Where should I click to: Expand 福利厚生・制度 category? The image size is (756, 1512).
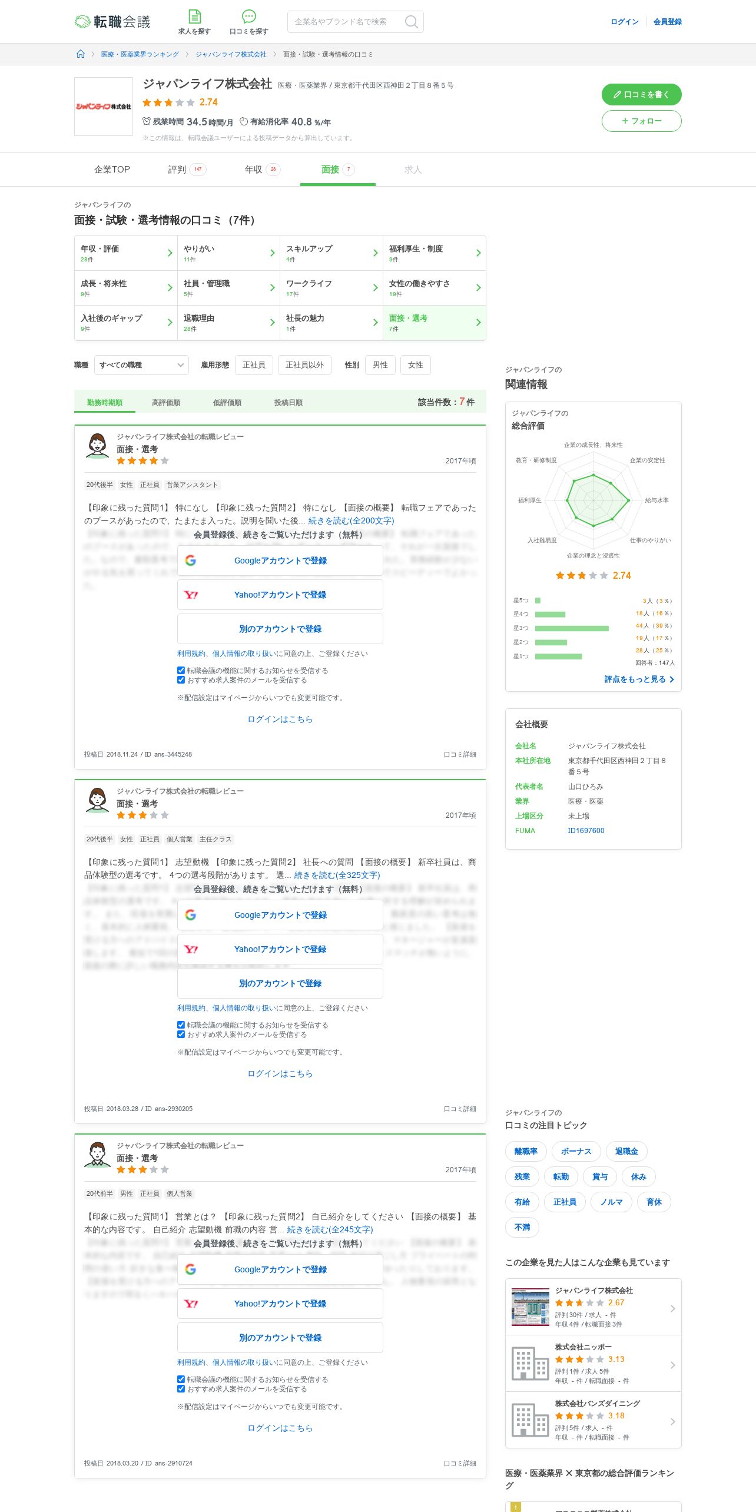pyautogui.click(x=435, y=253)
